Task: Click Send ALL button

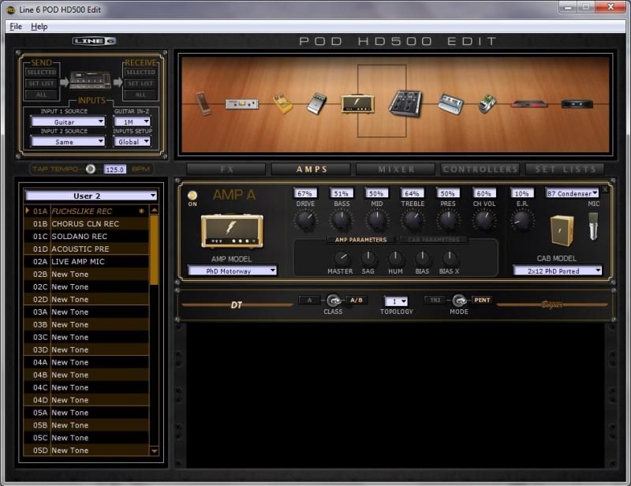Action: 42,95
